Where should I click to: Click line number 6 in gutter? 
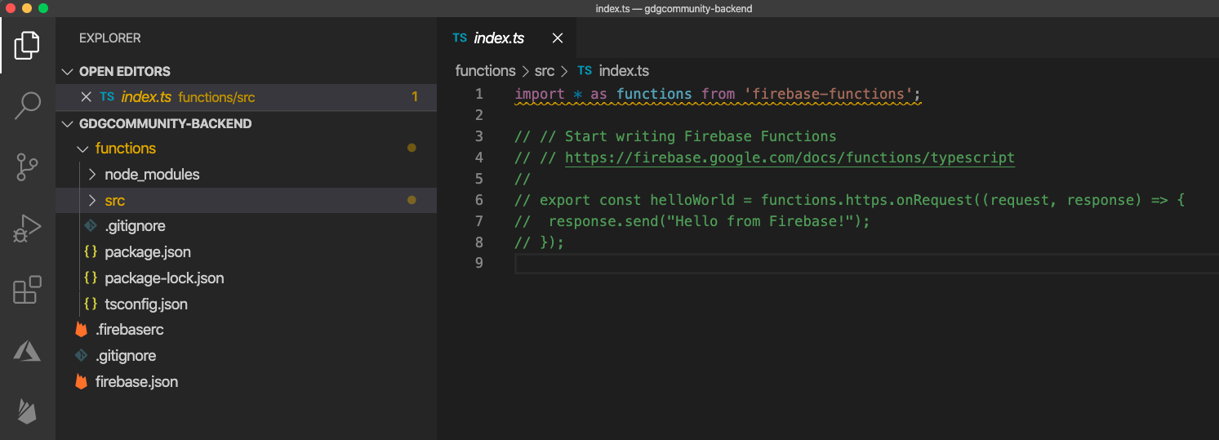[x=479, y=200]
